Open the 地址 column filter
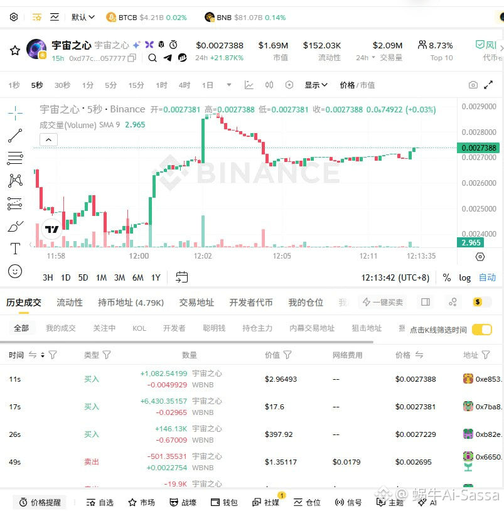The height and width of the screenshot is (511, 504). pyautogui.click(x=486, y=355)
